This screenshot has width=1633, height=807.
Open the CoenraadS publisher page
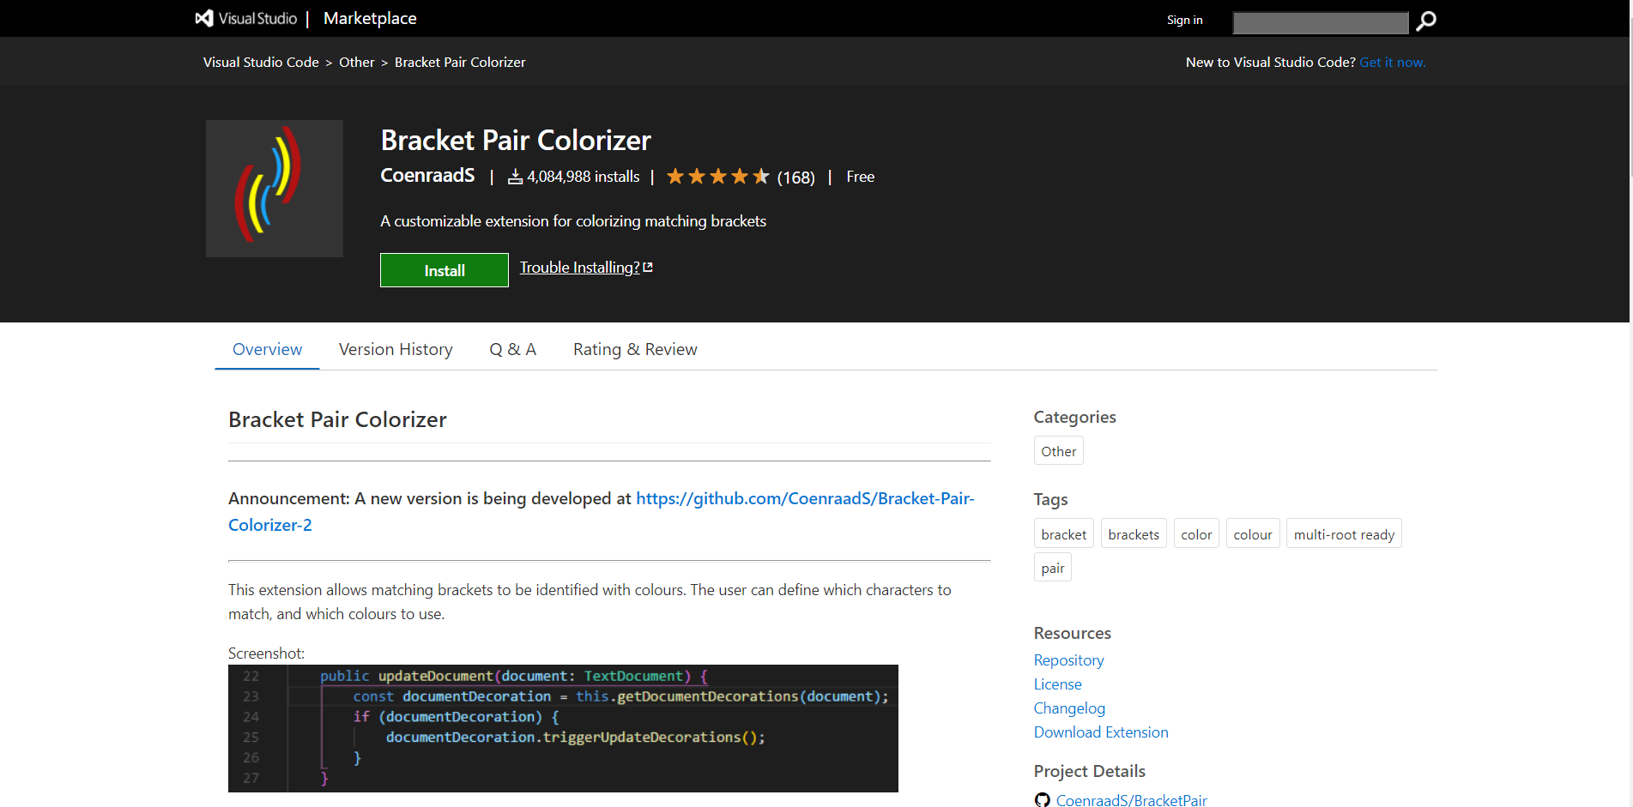pos(427,175)
